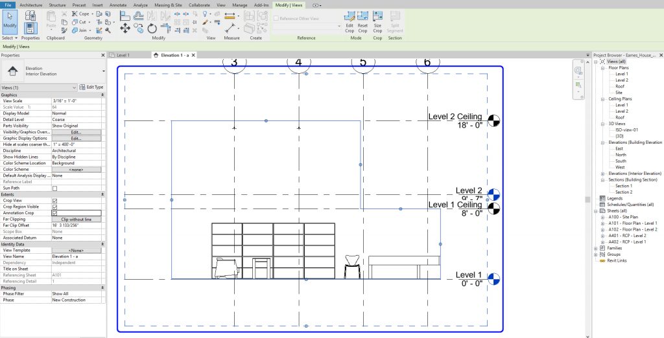Expand the Families node in Project Browser

tap(596, 248)
